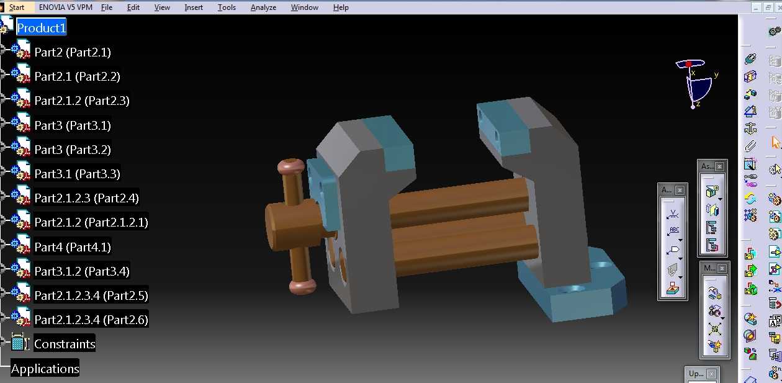Select Product1 root in the tree
The width and height of the screenshot is (782, 383).
[41, 28]
